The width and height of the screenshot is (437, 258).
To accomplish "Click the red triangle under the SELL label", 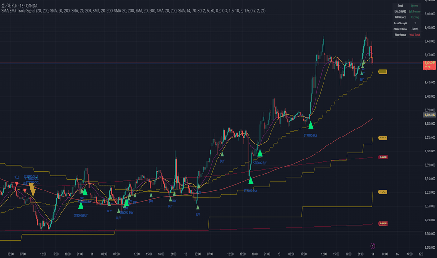I will 17,184.
